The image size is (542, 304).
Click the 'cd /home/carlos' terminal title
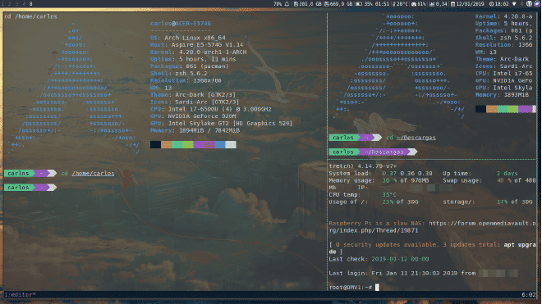click(30, 16)
